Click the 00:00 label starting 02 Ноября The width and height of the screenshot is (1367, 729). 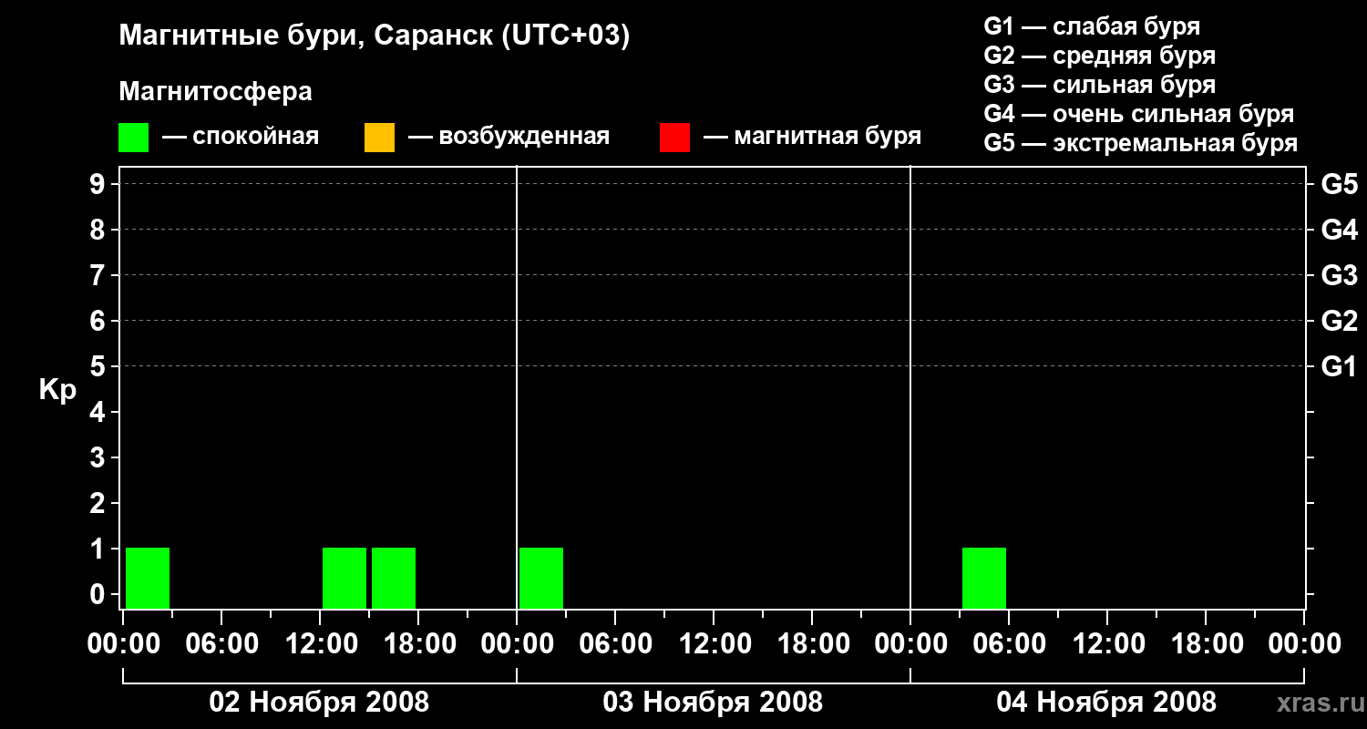pyautogui.click(x=123, y=644)
